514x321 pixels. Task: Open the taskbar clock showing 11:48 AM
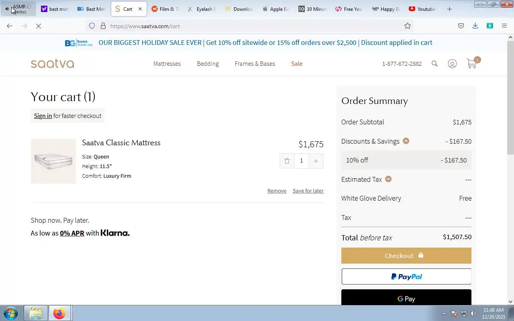point(494,313)
